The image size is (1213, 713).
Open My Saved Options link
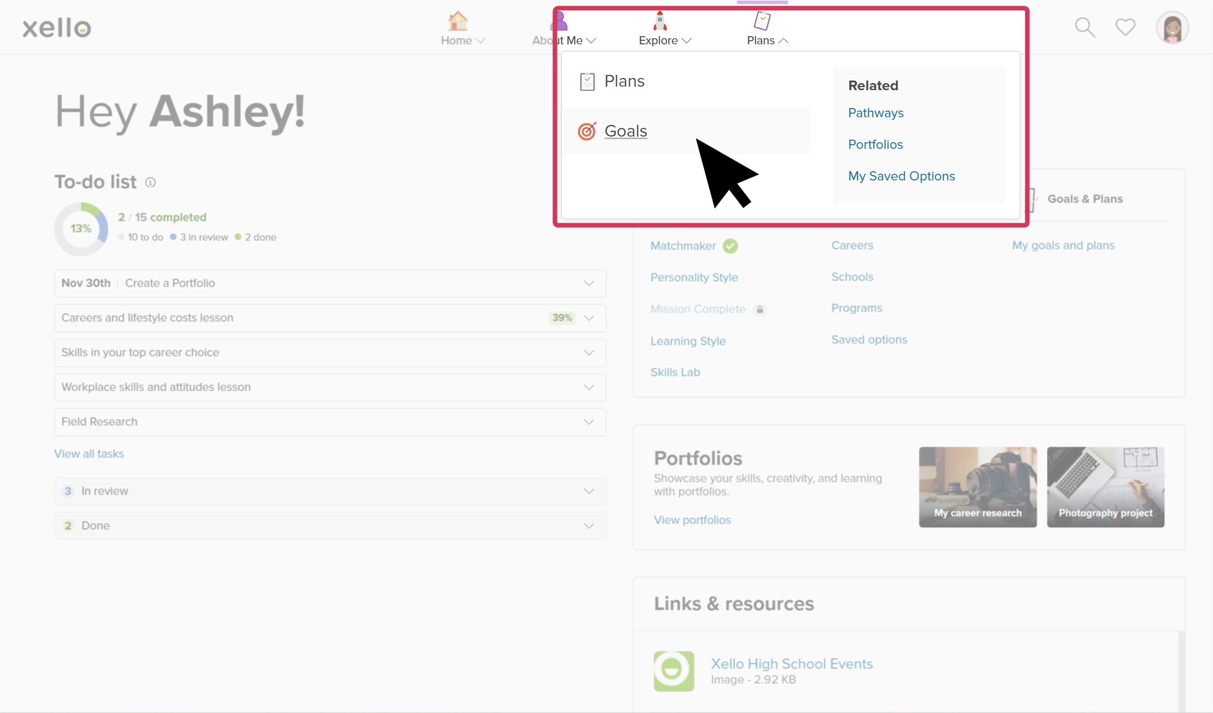coord(901,176)
